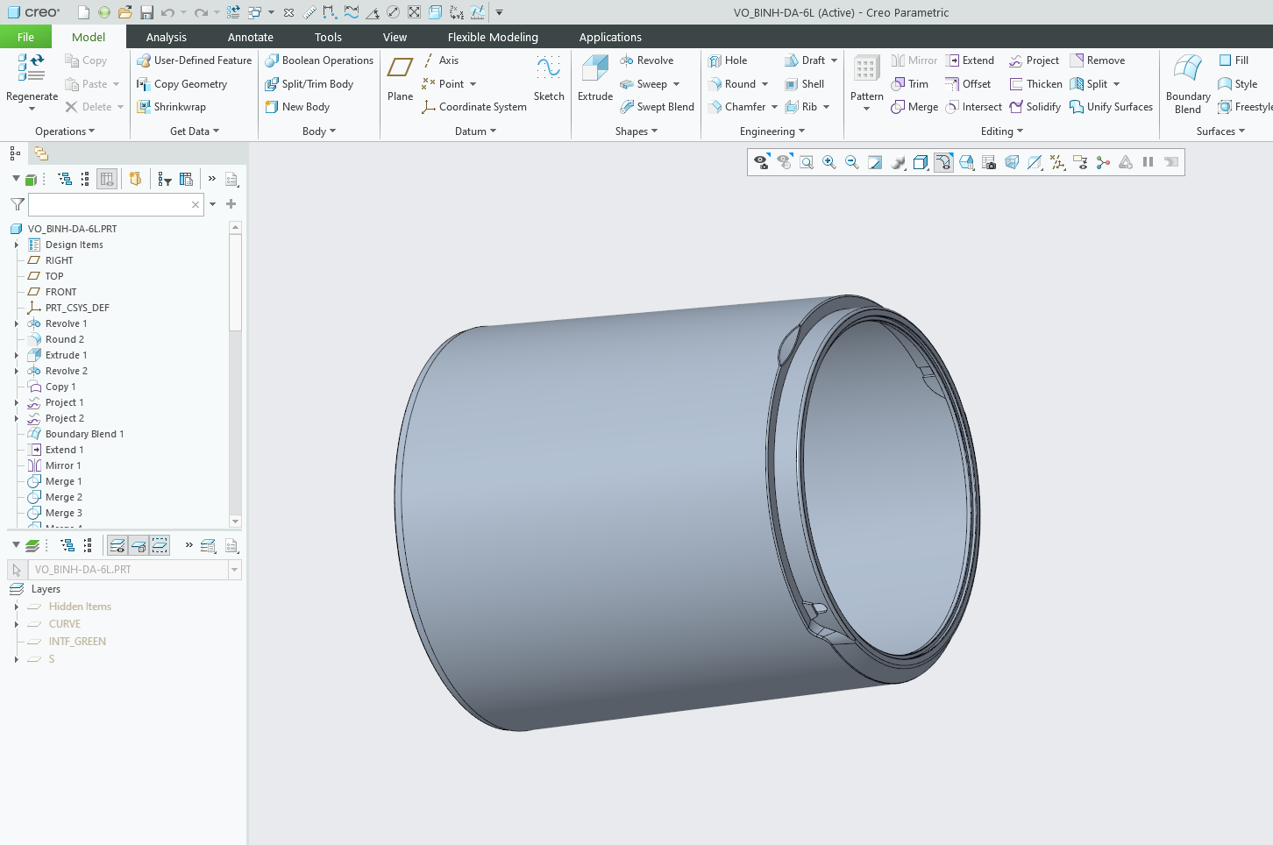Open the Operations group dropdown
The width and height of the screenshot is (1273, 845).
[65, 131]
